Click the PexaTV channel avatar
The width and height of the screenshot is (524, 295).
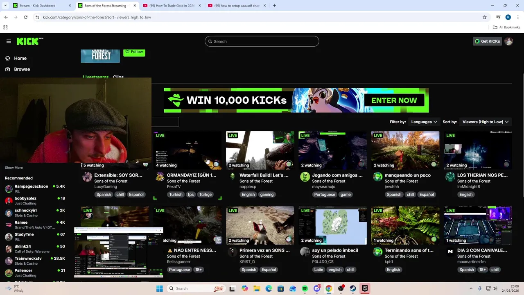(160, 177)
